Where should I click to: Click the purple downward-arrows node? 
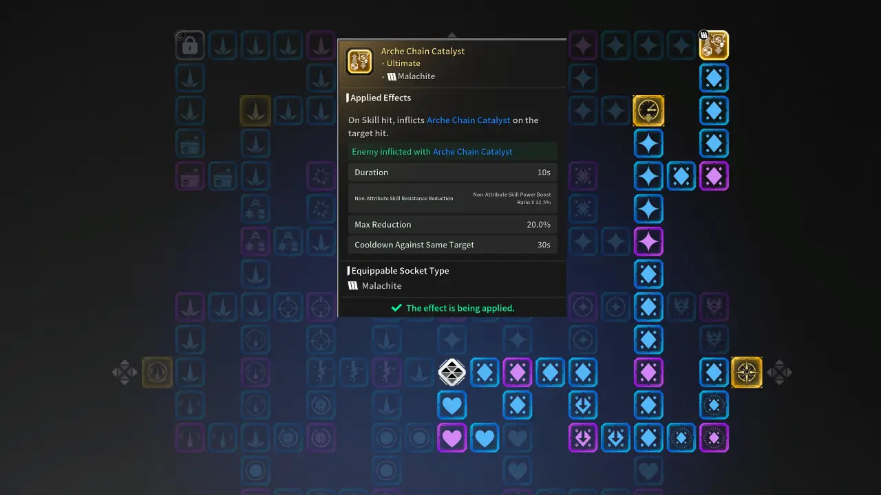pyautogui.click(x=583, y=437)
